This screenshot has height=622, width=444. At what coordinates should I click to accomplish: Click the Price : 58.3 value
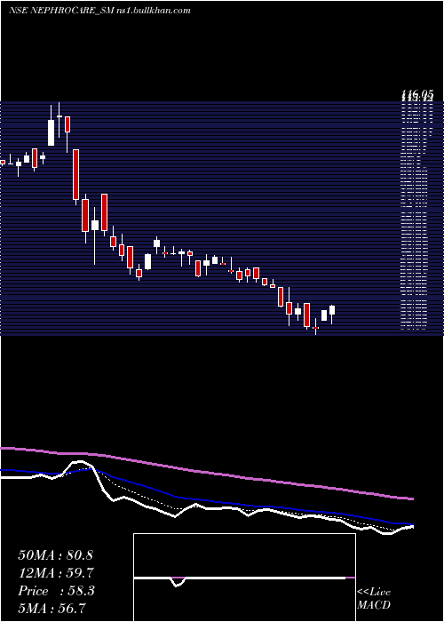[56, 591]
